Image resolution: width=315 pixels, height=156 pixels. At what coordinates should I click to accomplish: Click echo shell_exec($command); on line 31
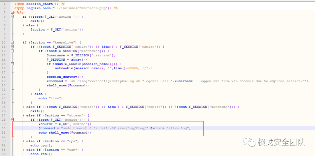pos(65,133)
